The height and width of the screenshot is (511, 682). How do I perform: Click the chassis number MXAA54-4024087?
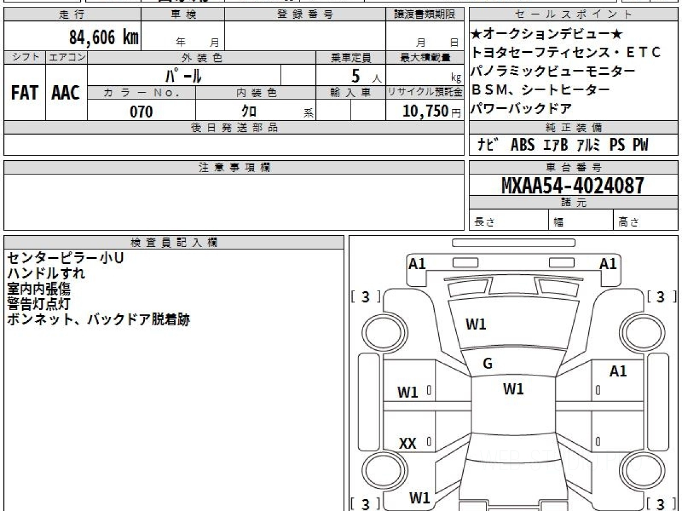pos(573,185)
